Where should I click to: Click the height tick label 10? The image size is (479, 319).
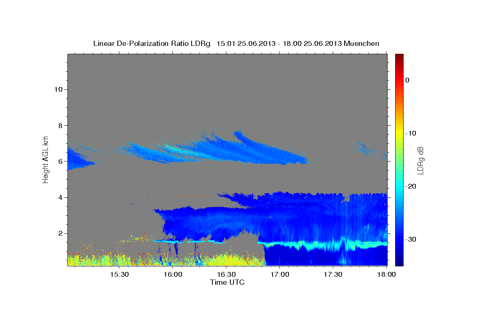[58, 89]
